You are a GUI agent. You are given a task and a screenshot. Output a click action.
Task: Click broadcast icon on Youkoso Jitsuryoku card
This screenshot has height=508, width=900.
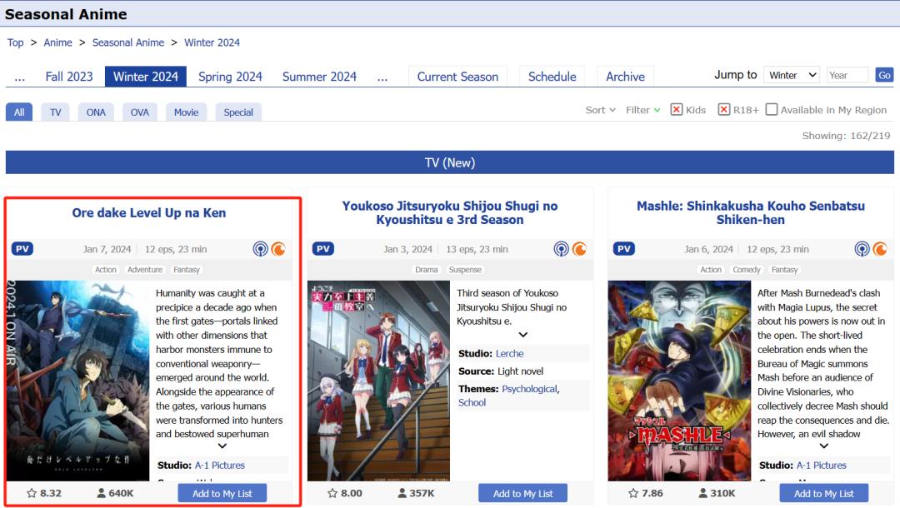(562, 249)
